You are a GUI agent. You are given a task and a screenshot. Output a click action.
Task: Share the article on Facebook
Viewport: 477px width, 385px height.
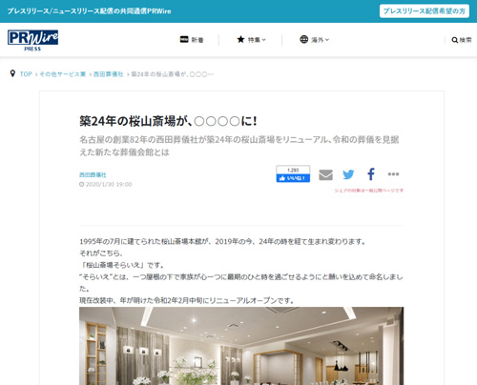point(371,174)
